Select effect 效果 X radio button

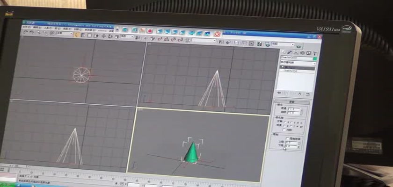(x=285, y=126)
